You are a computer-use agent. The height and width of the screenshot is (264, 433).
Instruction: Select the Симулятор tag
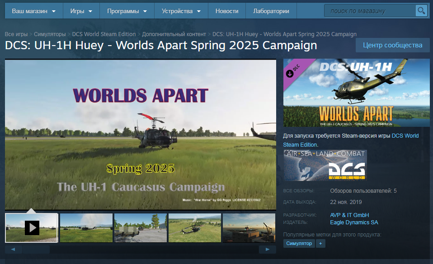(x=299, y=243)
